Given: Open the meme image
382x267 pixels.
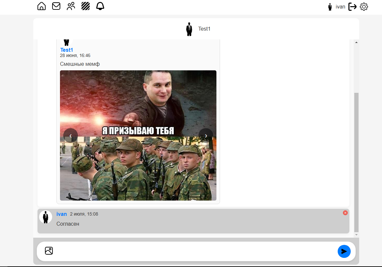Looking at the screenshot, I should [x=138, y=135].
